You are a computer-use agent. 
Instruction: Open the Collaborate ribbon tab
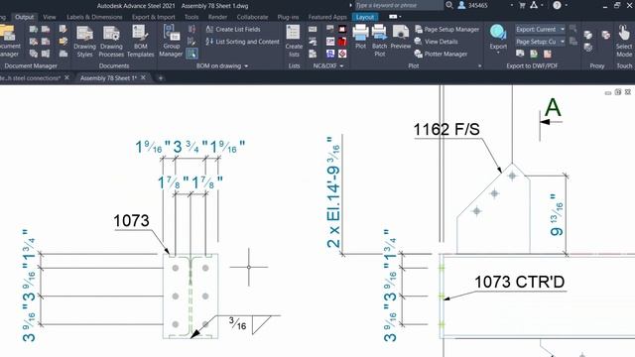point(252,17)
